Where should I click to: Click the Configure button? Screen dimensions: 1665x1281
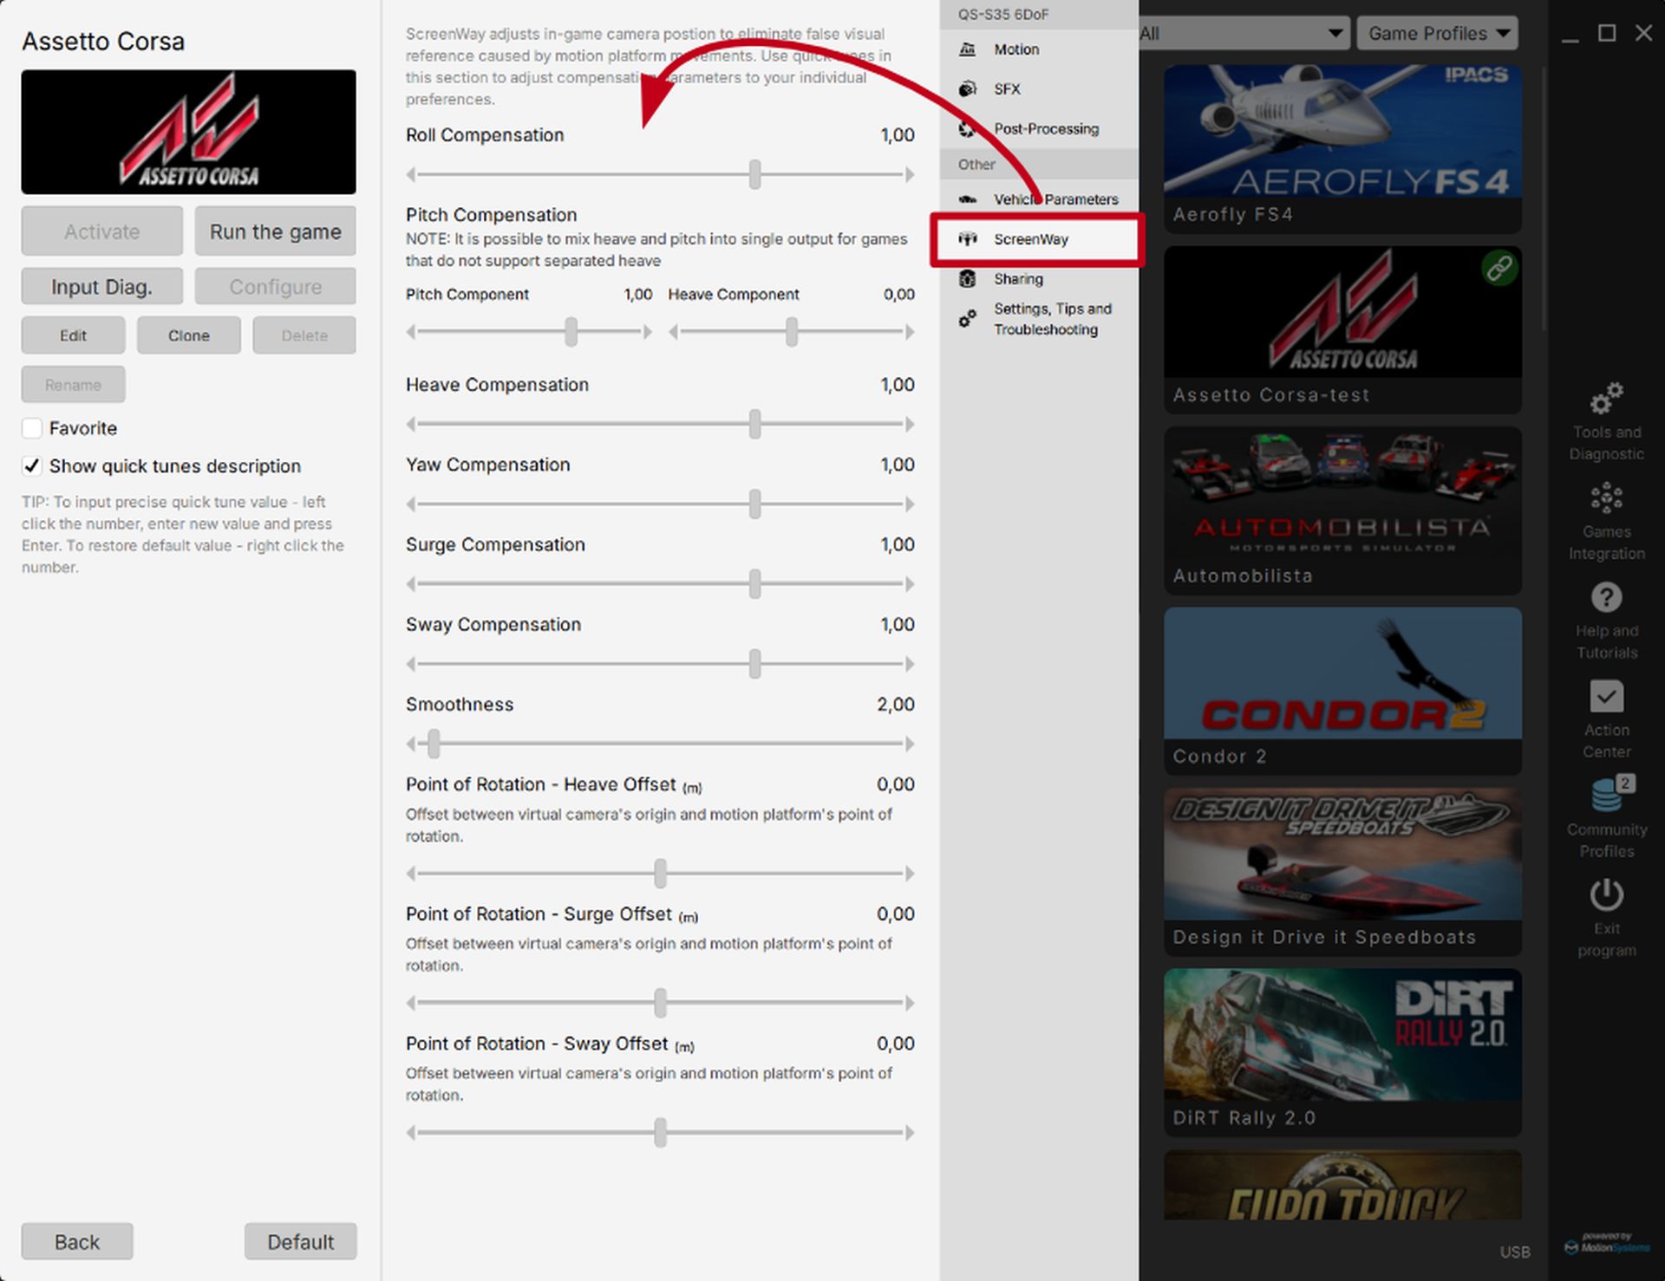click(275, 287)
